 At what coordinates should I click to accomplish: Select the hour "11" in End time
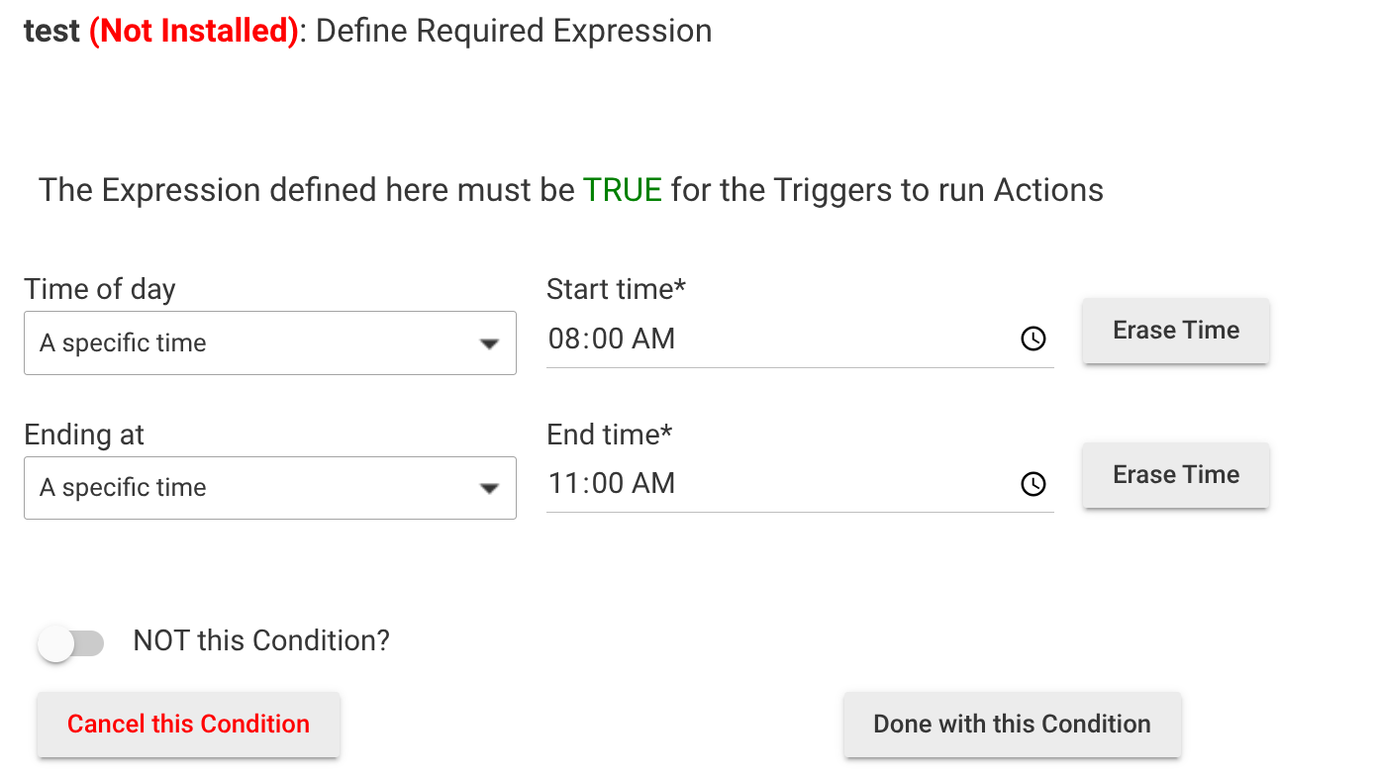click(563, 484)
